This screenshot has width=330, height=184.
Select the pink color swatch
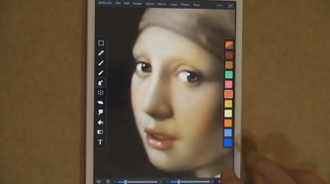228,84
